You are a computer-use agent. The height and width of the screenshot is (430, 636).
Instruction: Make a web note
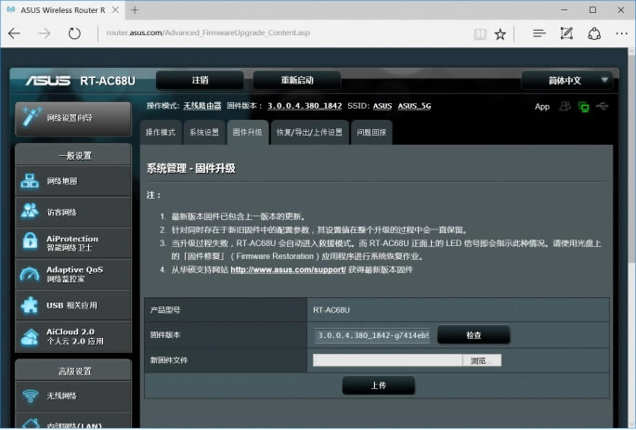click(x=566, y=33)
